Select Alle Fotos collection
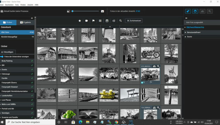The width and height of the screenshot is (220, 125). (17, 32)
